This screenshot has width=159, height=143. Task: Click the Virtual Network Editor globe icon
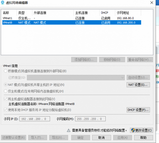point(2,2)
